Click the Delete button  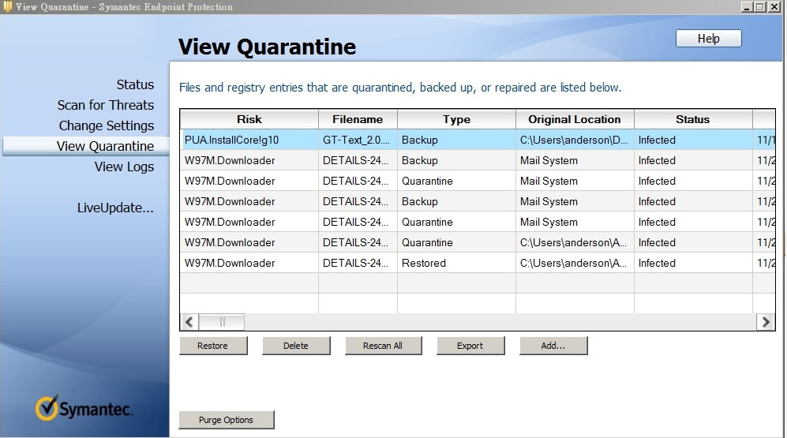pos(296,346)
